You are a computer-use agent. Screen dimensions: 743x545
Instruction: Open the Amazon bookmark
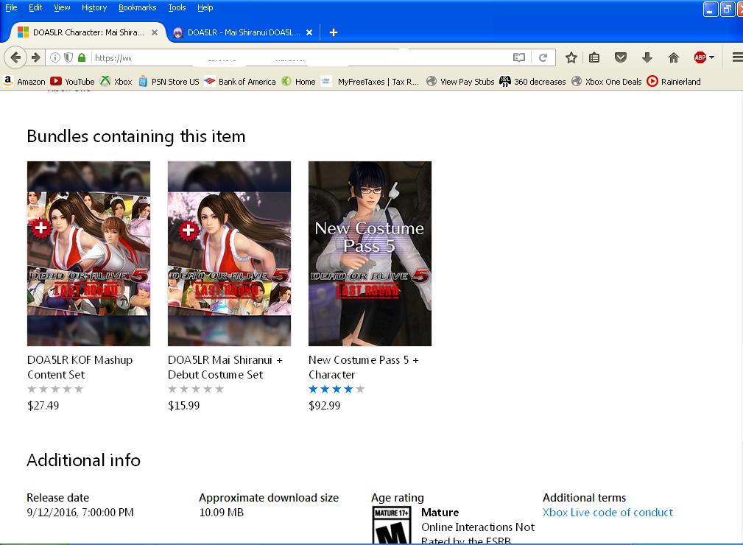click(x=24, y=82)
